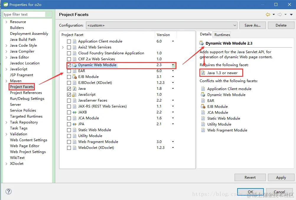296x200 pixels.
Task: Click the Revert button
Action: (250, 178)
